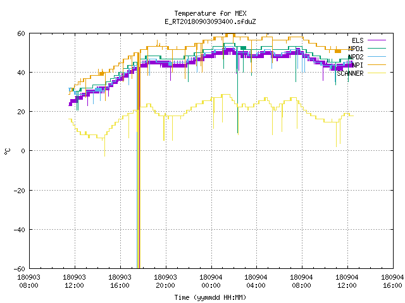Click the x-axis tick 180904 08:00

301,282
